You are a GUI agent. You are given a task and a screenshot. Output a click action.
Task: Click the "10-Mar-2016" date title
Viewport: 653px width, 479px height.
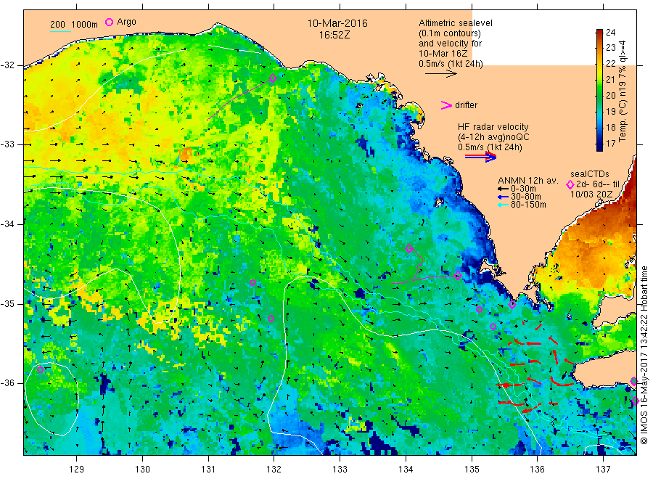pos(337,23)
